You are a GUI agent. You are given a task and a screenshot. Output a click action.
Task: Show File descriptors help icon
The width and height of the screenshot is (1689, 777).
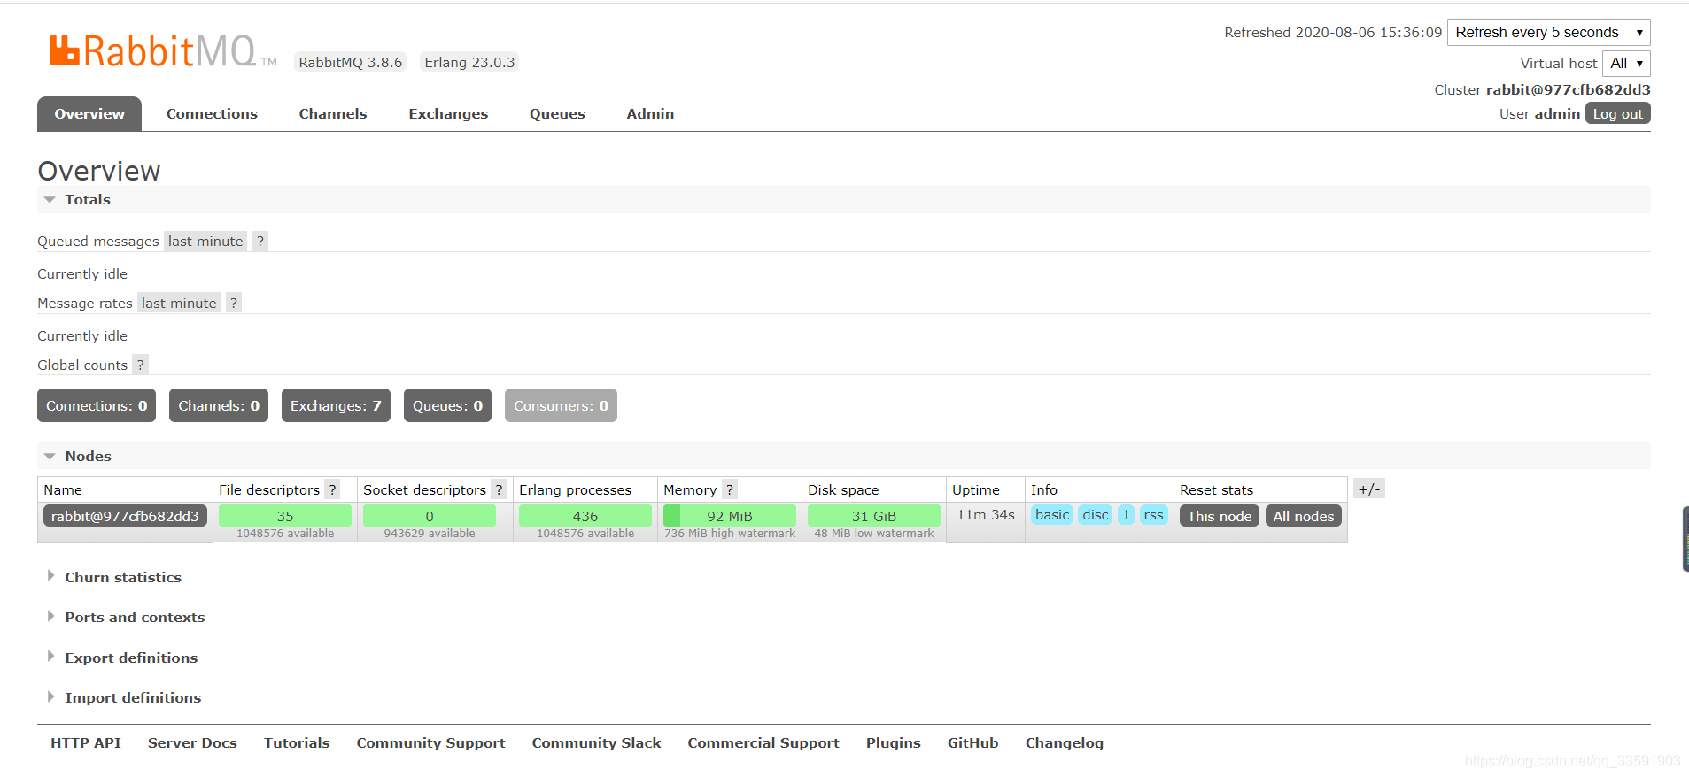point(333,489)
